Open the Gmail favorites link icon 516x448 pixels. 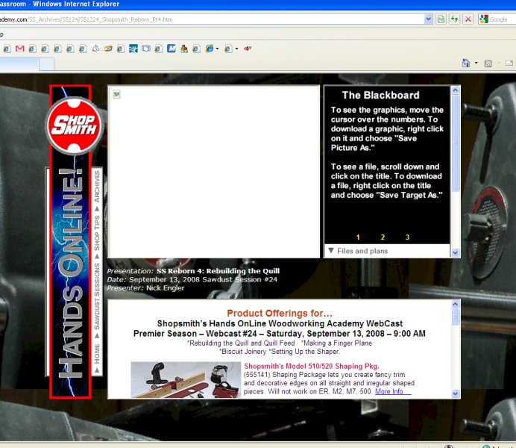point(19,49)
